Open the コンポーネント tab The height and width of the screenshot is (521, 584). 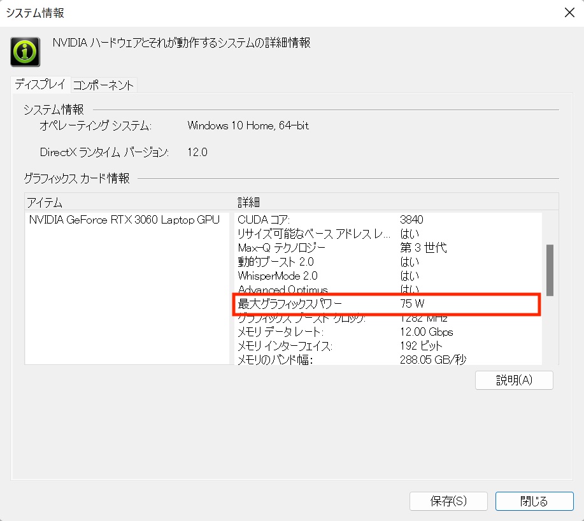click(103, 85)
